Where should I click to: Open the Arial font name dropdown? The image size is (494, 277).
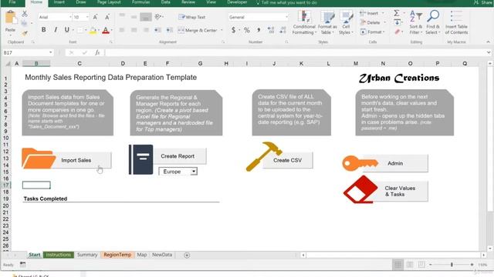point(70,17)
